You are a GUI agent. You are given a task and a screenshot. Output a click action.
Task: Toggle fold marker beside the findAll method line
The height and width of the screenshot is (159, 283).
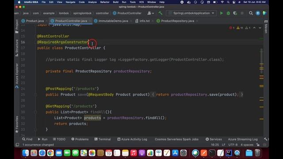click(x=35, y=112)
